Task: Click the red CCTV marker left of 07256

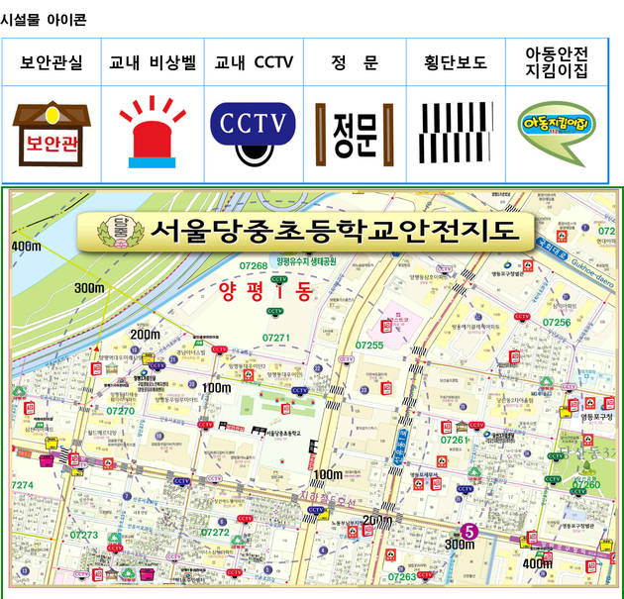Action: click(522, 317)
